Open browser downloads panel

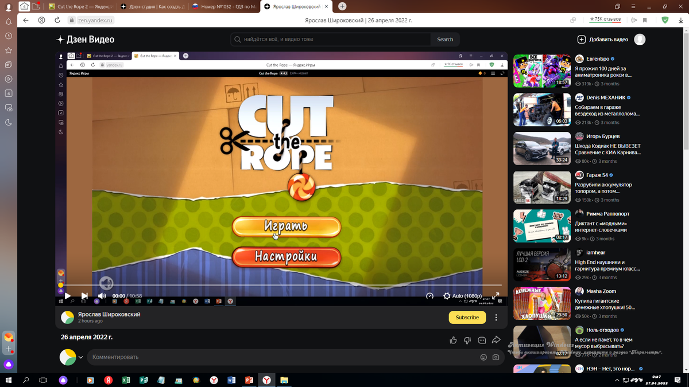coord(680,20)
